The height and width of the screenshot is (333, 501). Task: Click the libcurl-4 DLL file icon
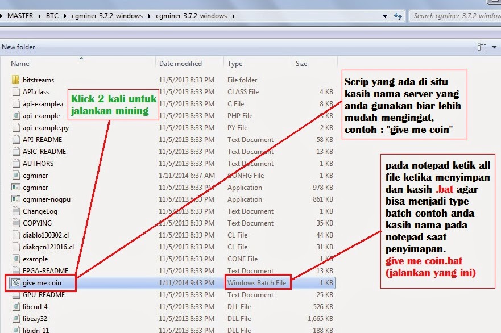(x=16, y=306)
